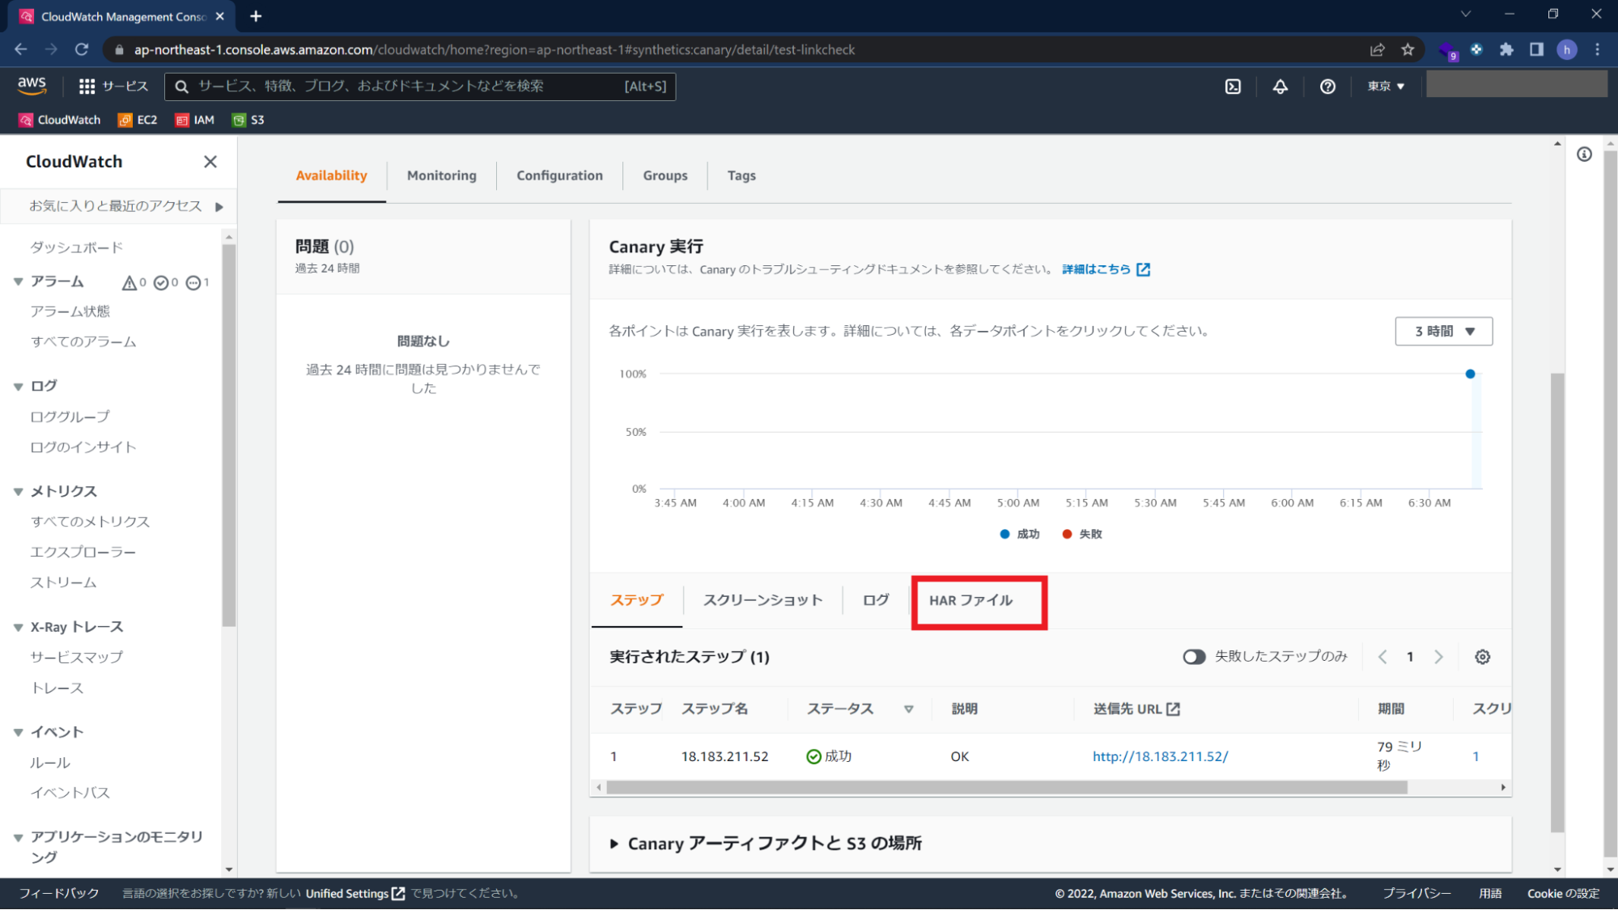This screenshot has height=910, width=1618.
Task: Open EC2 favorite shortcut
Action: click(x=138, y=120)
